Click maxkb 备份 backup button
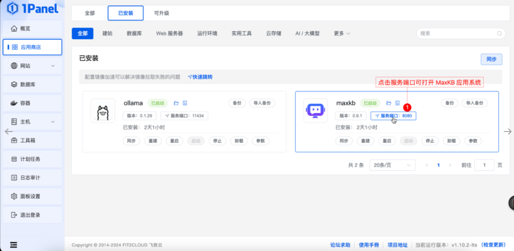This screenshot has width=514, height=251. (450, 103)
